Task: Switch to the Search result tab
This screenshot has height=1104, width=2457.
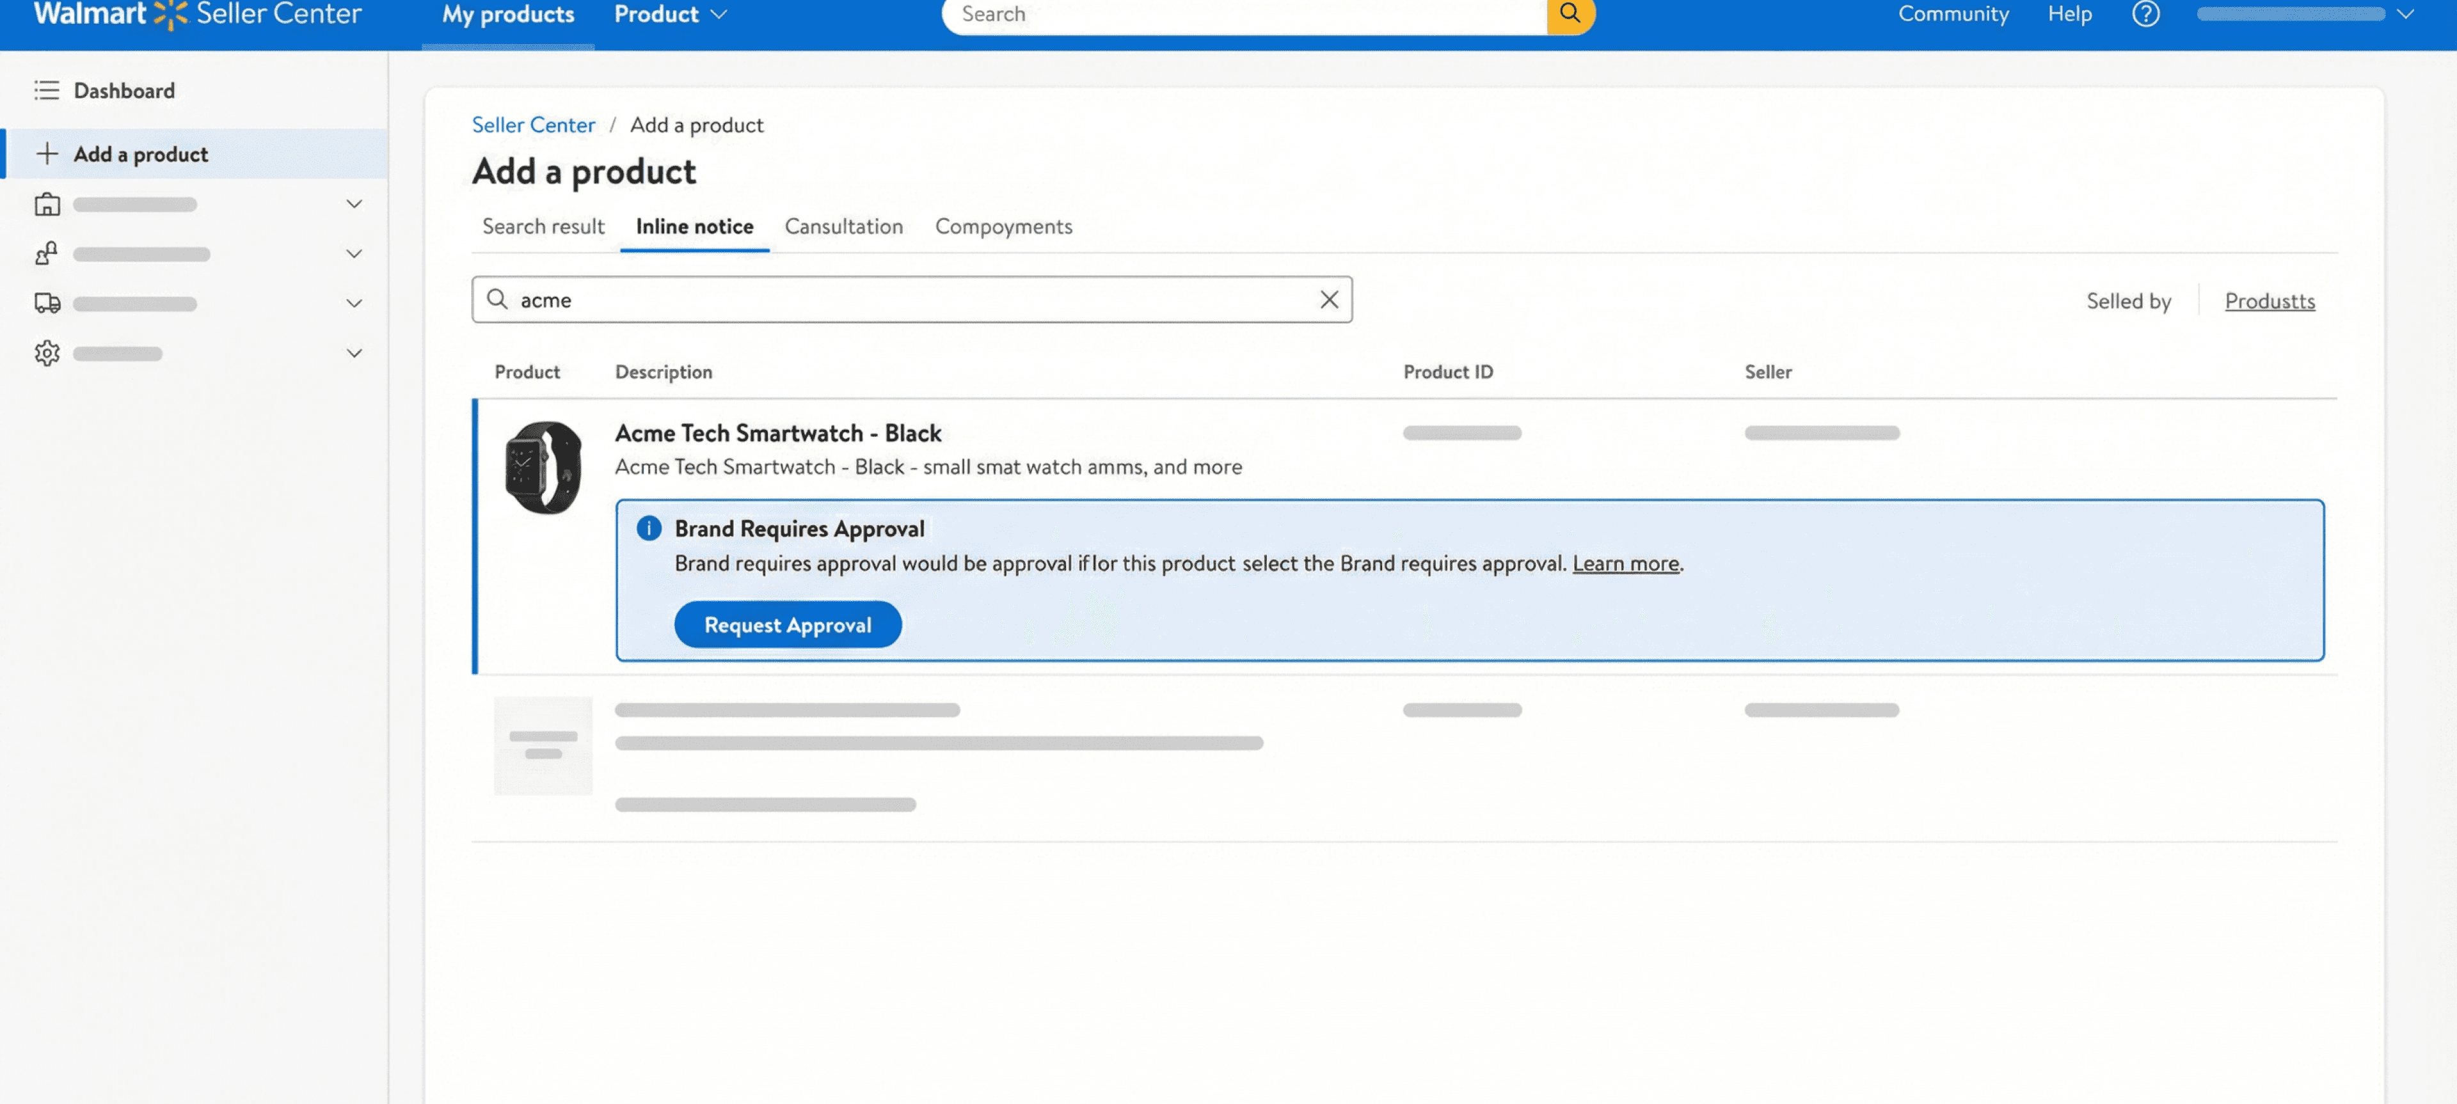Action: pyautogui.click(x=543, y=227)
